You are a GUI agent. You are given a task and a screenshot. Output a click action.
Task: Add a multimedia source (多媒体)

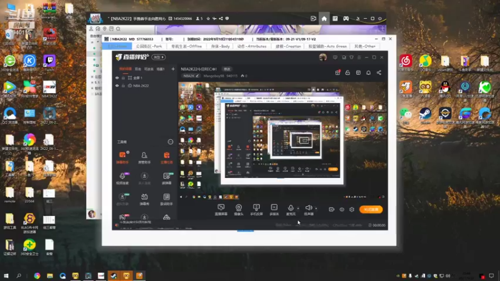click(274, 210)
